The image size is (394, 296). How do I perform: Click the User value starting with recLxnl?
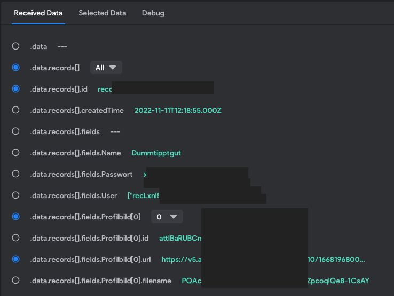click(x=144, y=196)
